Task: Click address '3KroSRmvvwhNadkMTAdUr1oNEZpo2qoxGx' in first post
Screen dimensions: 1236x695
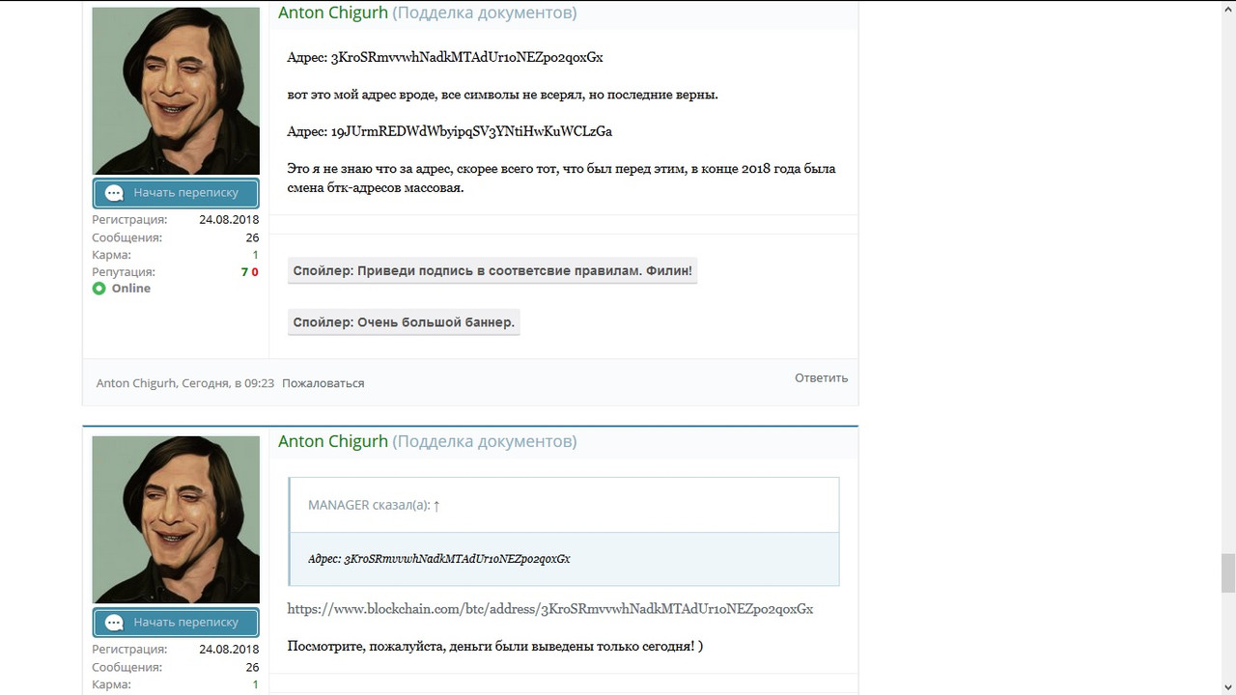Action: (466, 57)
